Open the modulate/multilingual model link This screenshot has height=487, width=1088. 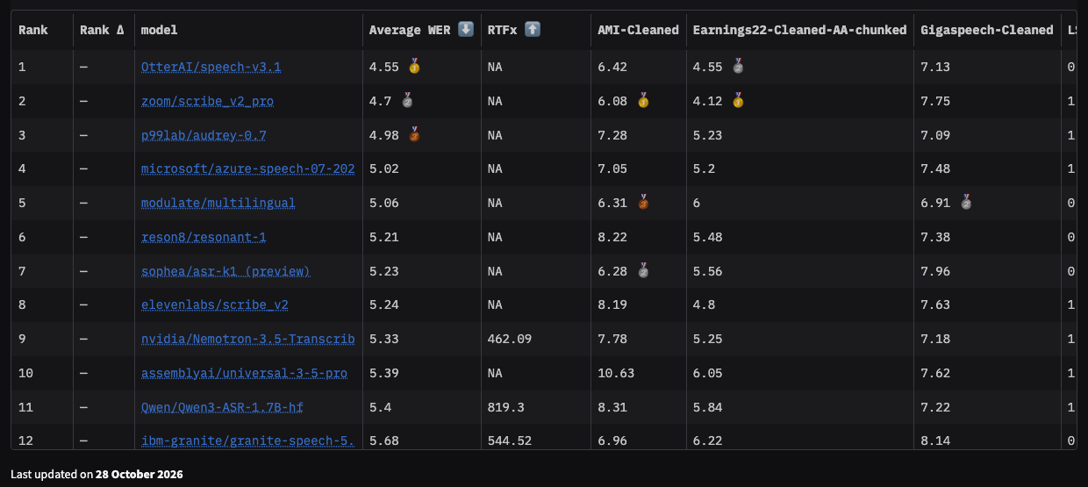click(218, 203)
